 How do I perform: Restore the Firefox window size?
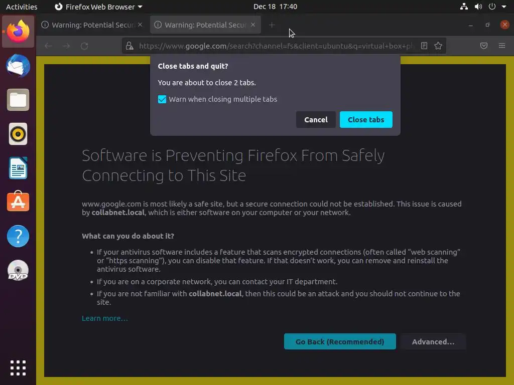pyautogui.click(x=488, y=25)
